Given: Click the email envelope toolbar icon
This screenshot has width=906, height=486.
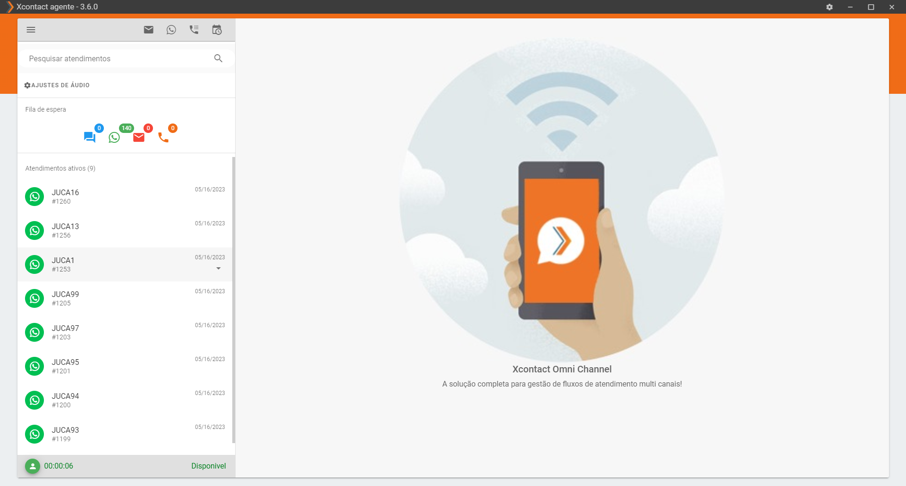Looking at the screenshot, I should point(149,30).
